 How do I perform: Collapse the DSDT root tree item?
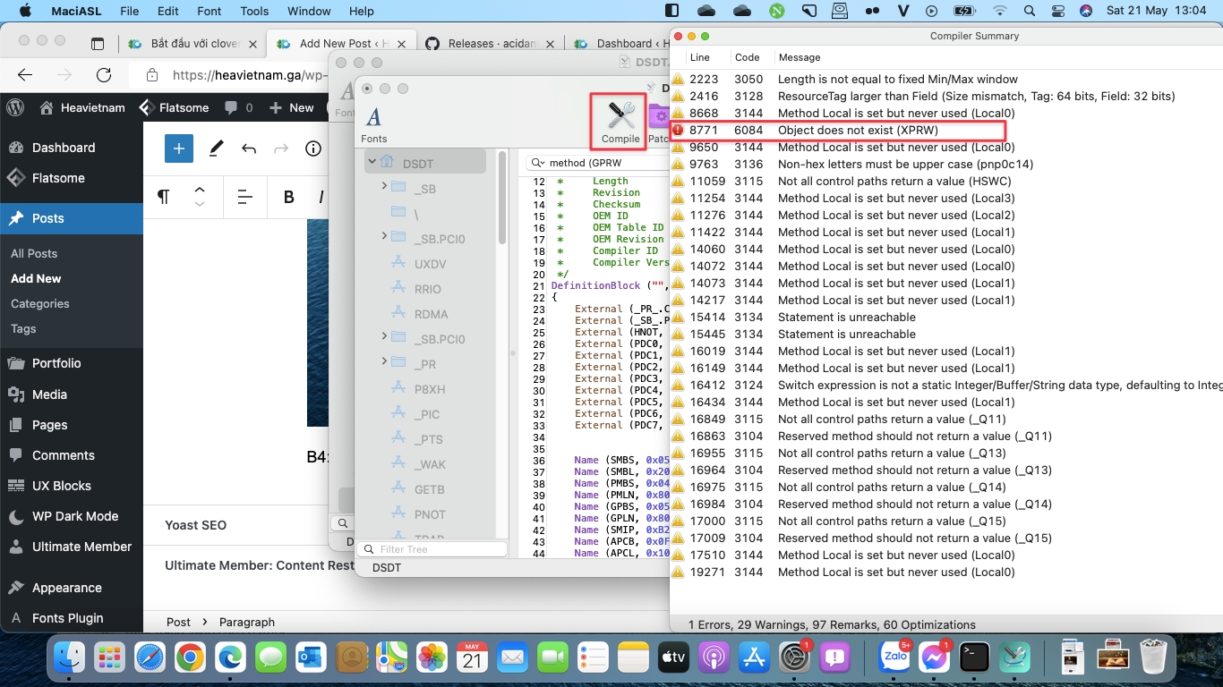(372, 162)
